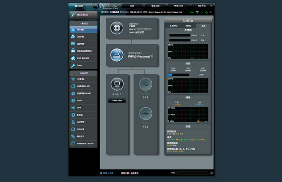Click the Core 2 CPU usage bar

180,40
